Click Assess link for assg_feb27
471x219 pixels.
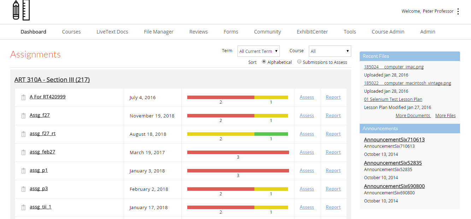click(307, 152)
